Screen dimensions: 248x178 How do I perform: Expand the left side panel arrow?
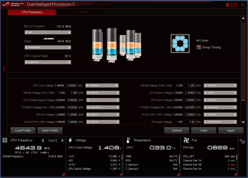point(4,69)
